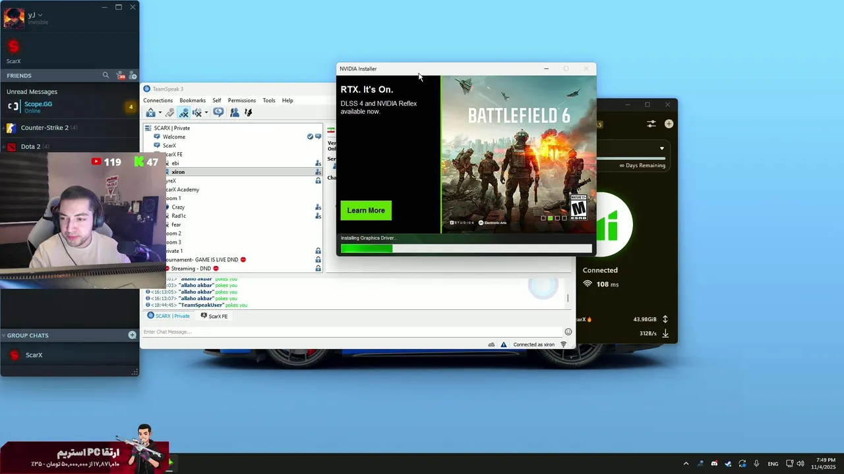Open pending friend invites icon
This screenshot has height=474, width=844.
121,76
